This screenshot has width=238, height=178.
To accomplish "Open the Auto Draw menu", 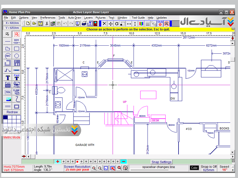I will point(74,18).
